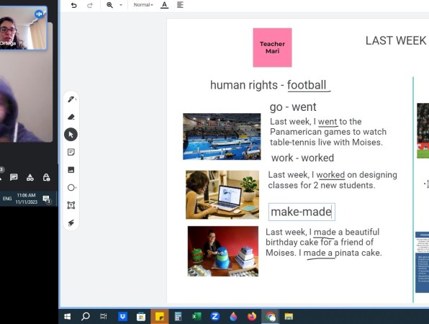Screen dimensions: 429x324
Task: Open Firefox from taskbar
Action: pos(252,317)
